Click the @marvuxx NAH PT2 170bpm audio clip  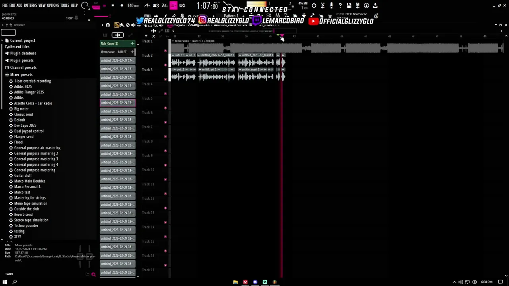[x=337, y=46]
